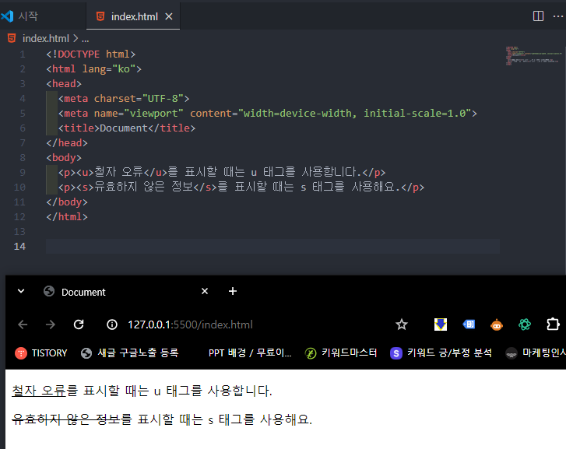This screenshot has width=566, height=449.
Task: Place cursor on the DOCTYPE html line
Action: (x=90, y=54)
